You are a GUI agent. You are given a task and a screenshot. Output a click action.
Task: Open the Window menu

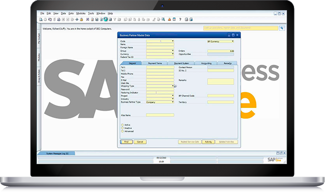click(101, 13)
